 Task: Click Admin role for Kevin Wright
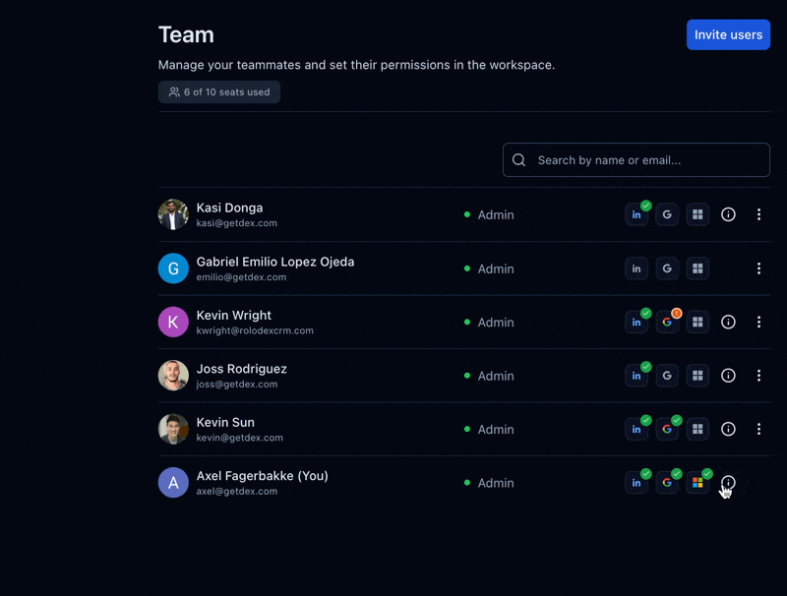(496, 322)
